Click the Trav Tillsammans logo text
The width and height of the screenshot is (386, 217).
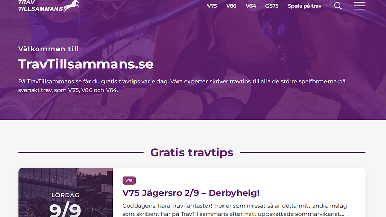[x=41, y=6]
